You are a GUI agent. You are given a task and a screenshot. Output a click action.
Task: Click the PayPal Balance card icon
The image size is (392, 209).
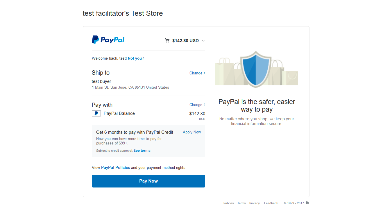tap(96, 113)
